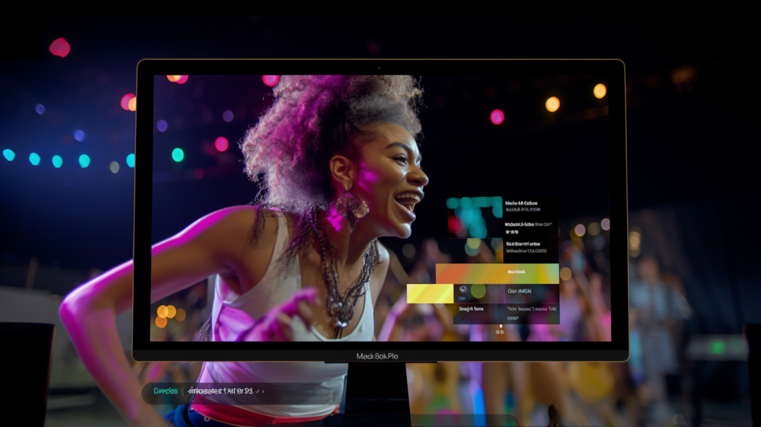Screen dimensions: 761x427
Task: Click the quoted text in the panel's bottom row
Action: click(531, 309)
